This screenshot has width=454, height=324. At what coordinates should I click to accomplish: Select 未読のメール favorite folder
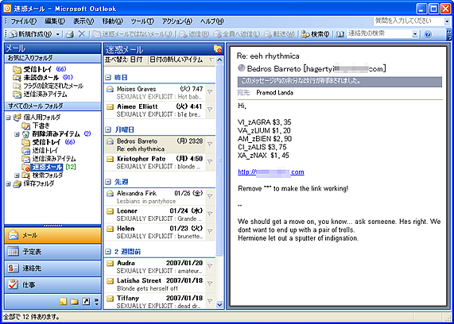(42, 78)
